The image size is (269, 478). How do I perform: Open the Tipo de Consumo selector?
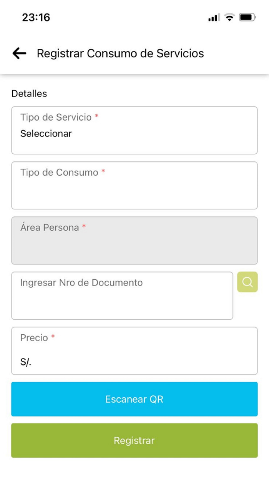click(x=134, y=185)
